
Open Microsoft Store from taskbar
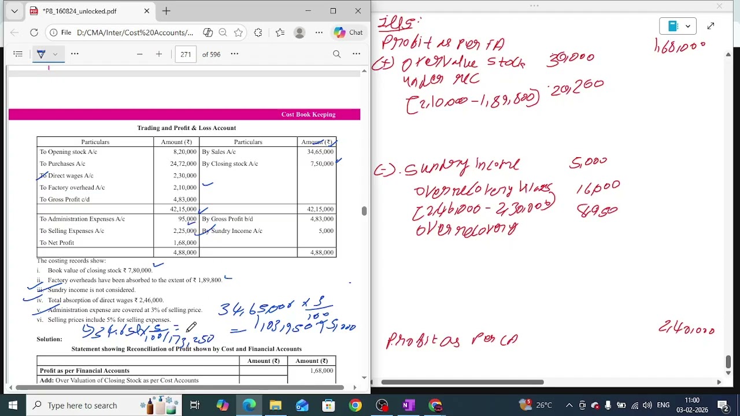(328, 405)
